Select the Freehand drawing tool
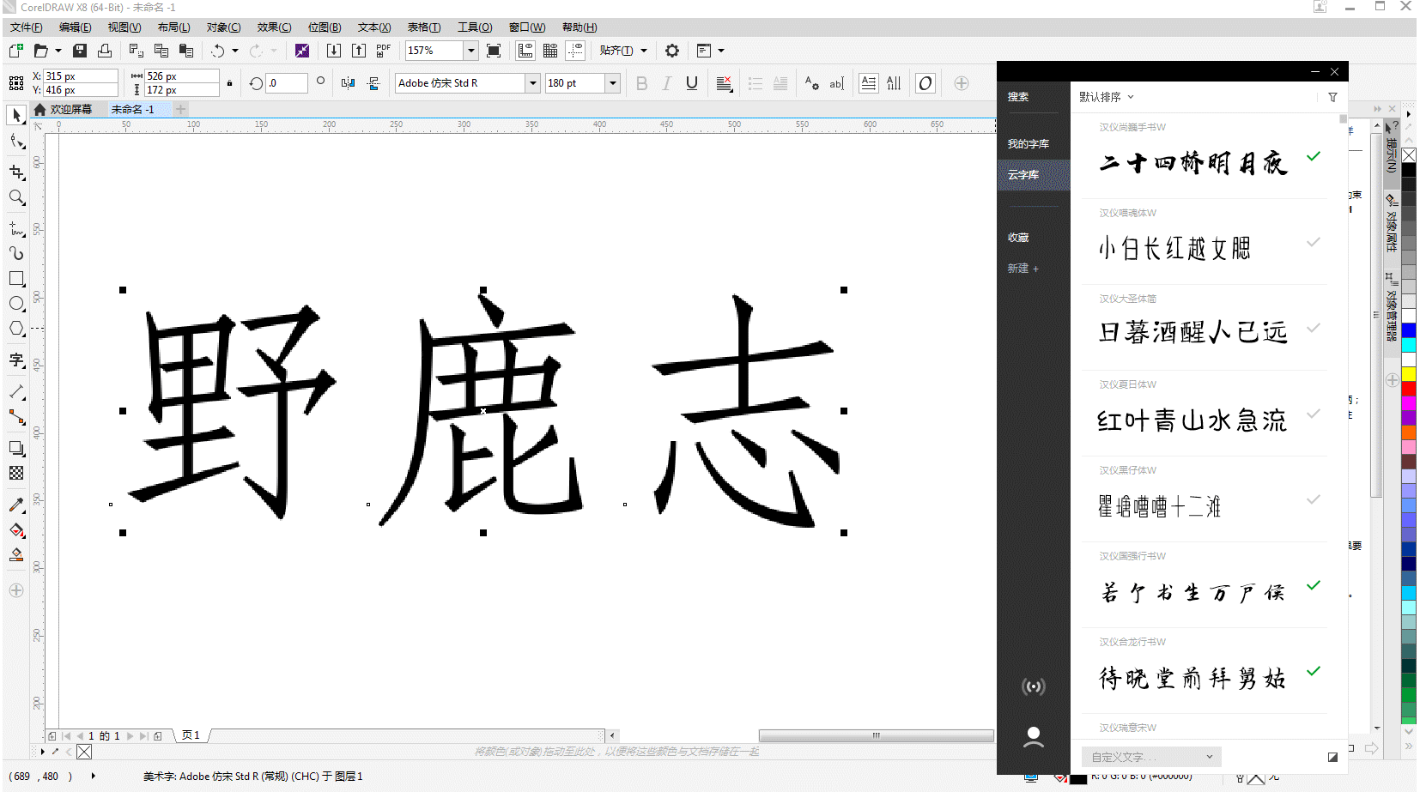 16,228
